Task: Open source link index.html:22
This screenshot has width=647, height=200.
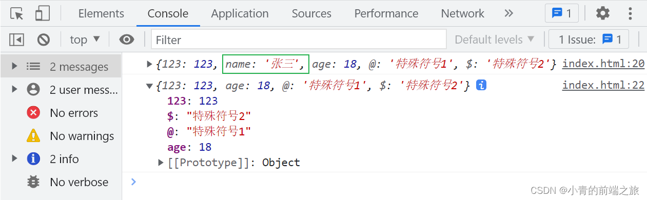Action: [603, 85]
